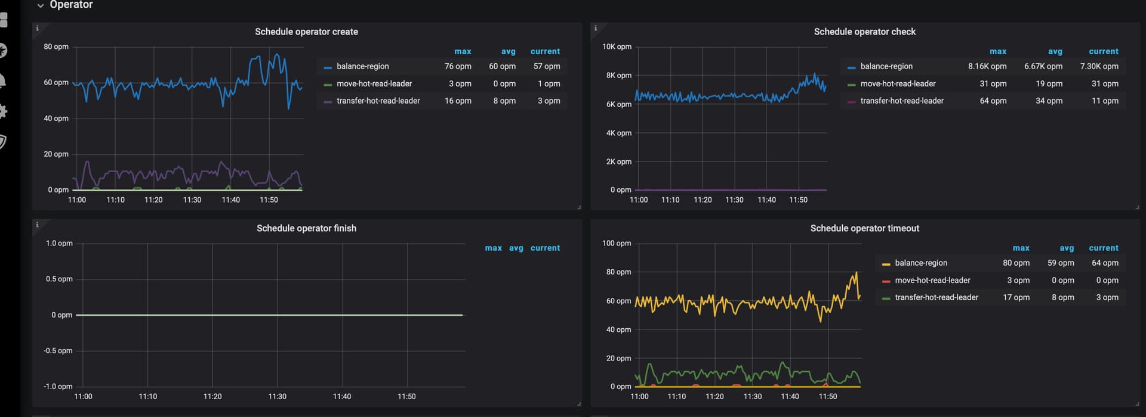The width and height of the screenshot is (1146, 417).
Task: Collapse the Operator row with its chevron
Action: tap(41, 5)
